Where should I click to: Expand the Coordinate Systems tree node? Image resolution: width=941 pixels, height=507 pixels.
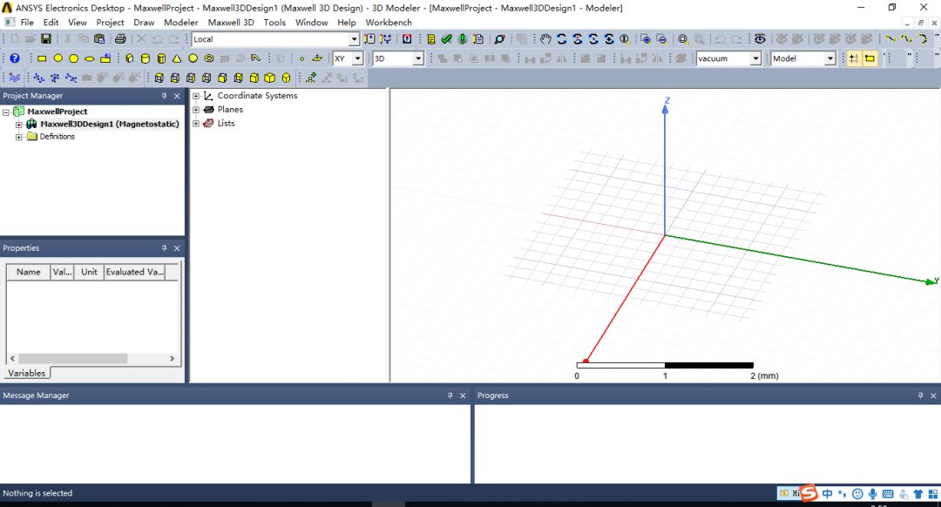click(x=196, y=96)
